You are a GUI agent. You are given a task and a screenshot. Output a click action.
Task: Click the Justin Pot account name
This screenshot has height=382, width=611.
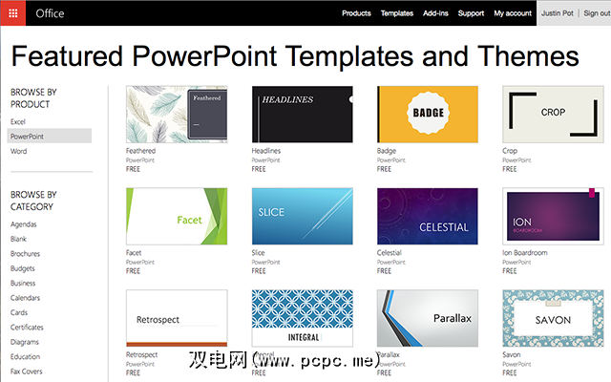coord(557,13)
